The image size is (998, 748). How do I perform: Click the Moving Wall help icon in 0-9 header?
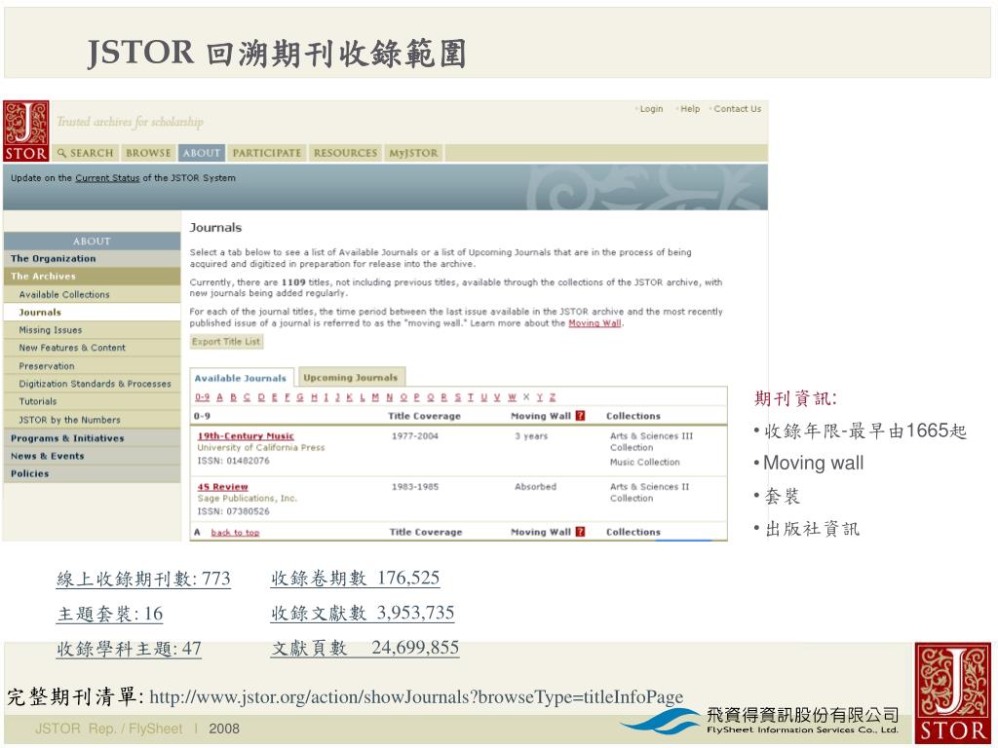[580, 415]
